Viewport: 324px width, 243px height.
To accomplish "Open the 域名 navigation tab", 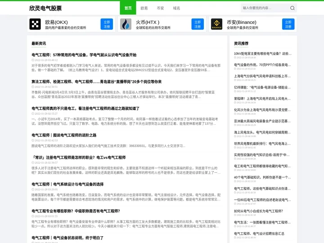I will pyautogui.click(x=176, y=8).
